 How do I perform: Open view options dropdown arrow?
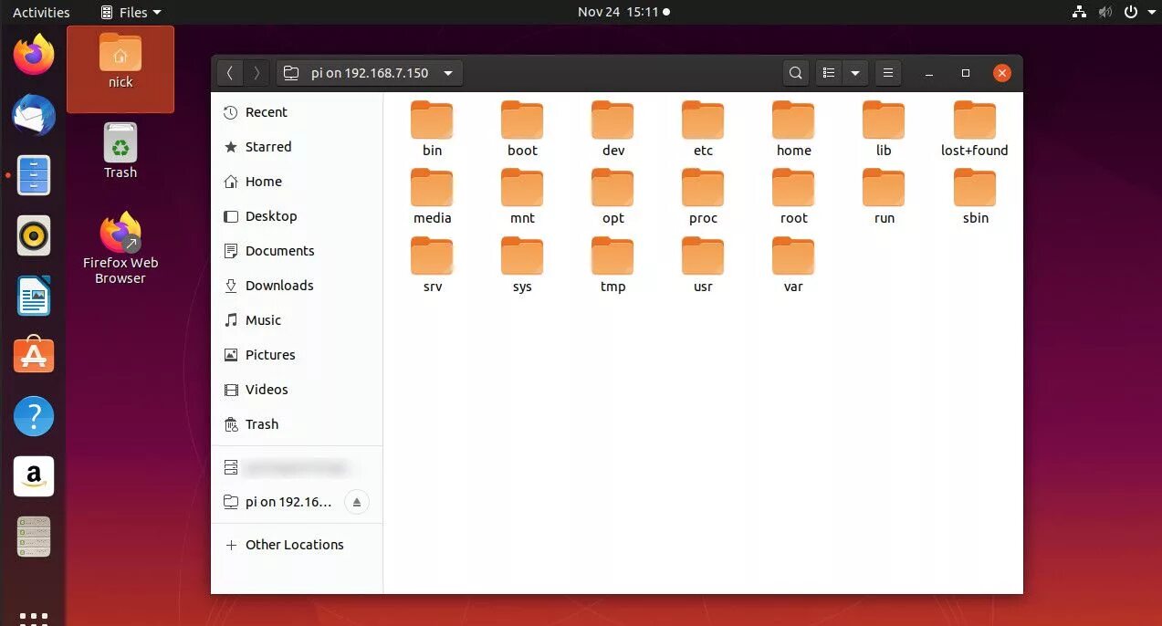click(x=855, y=73)
